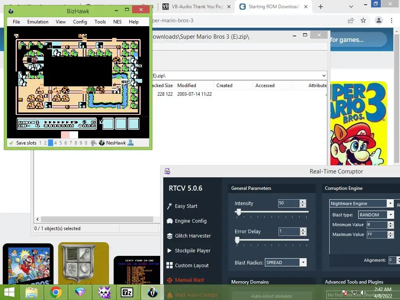Expand the 7-Zip address path dropdown
The height and width of the screenshot is (300, 400).
[x=324, y=76]
